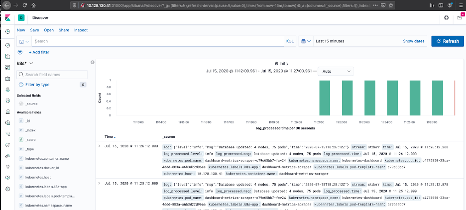Viewport: 466px width, 210px height.
Task: Select the _type field
Action: [x=30, y=149]
